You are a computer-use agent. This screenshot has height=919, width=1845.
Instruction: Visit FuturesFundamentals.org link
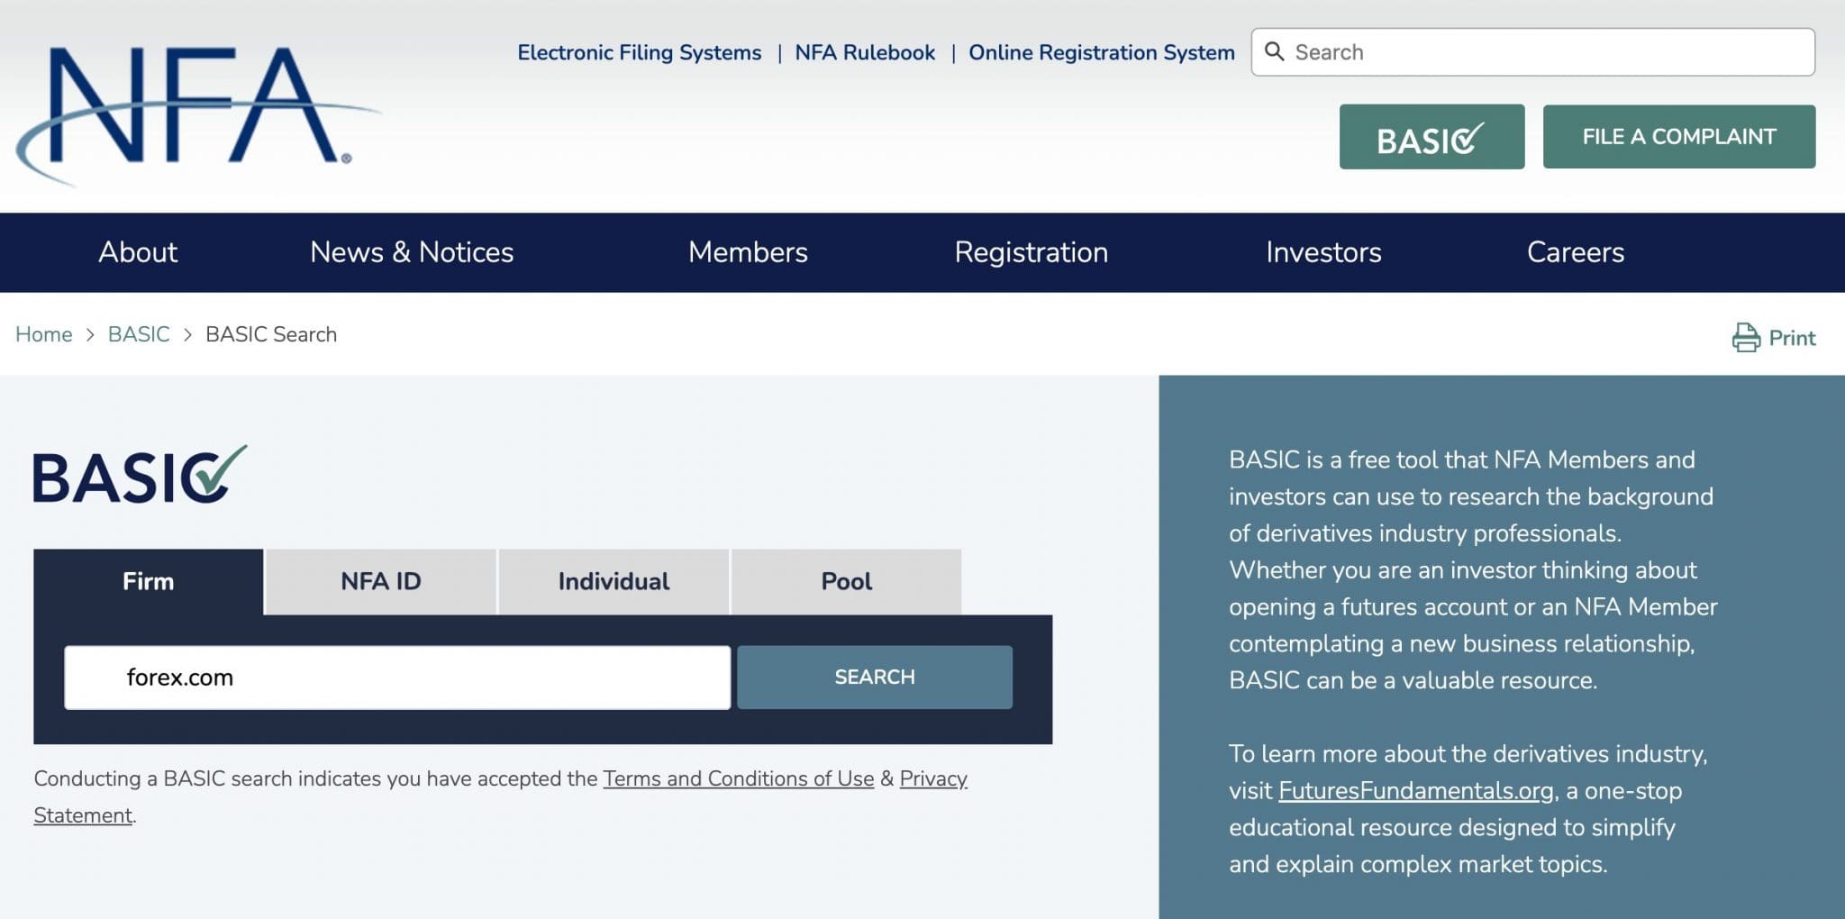pos(1416,791)
